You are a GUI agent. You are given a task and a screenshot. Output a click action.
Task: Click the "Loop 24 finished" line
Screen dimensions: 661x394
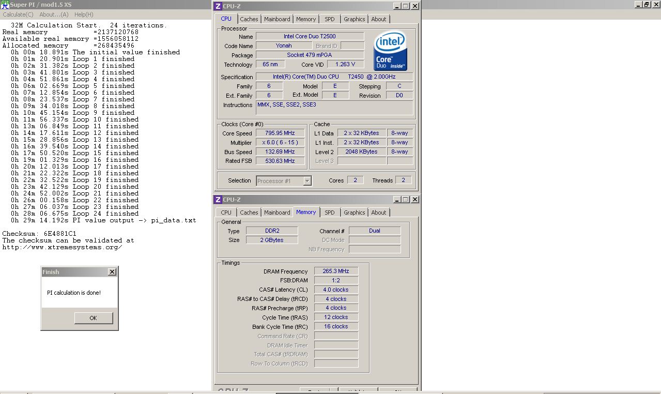(74, 214)
